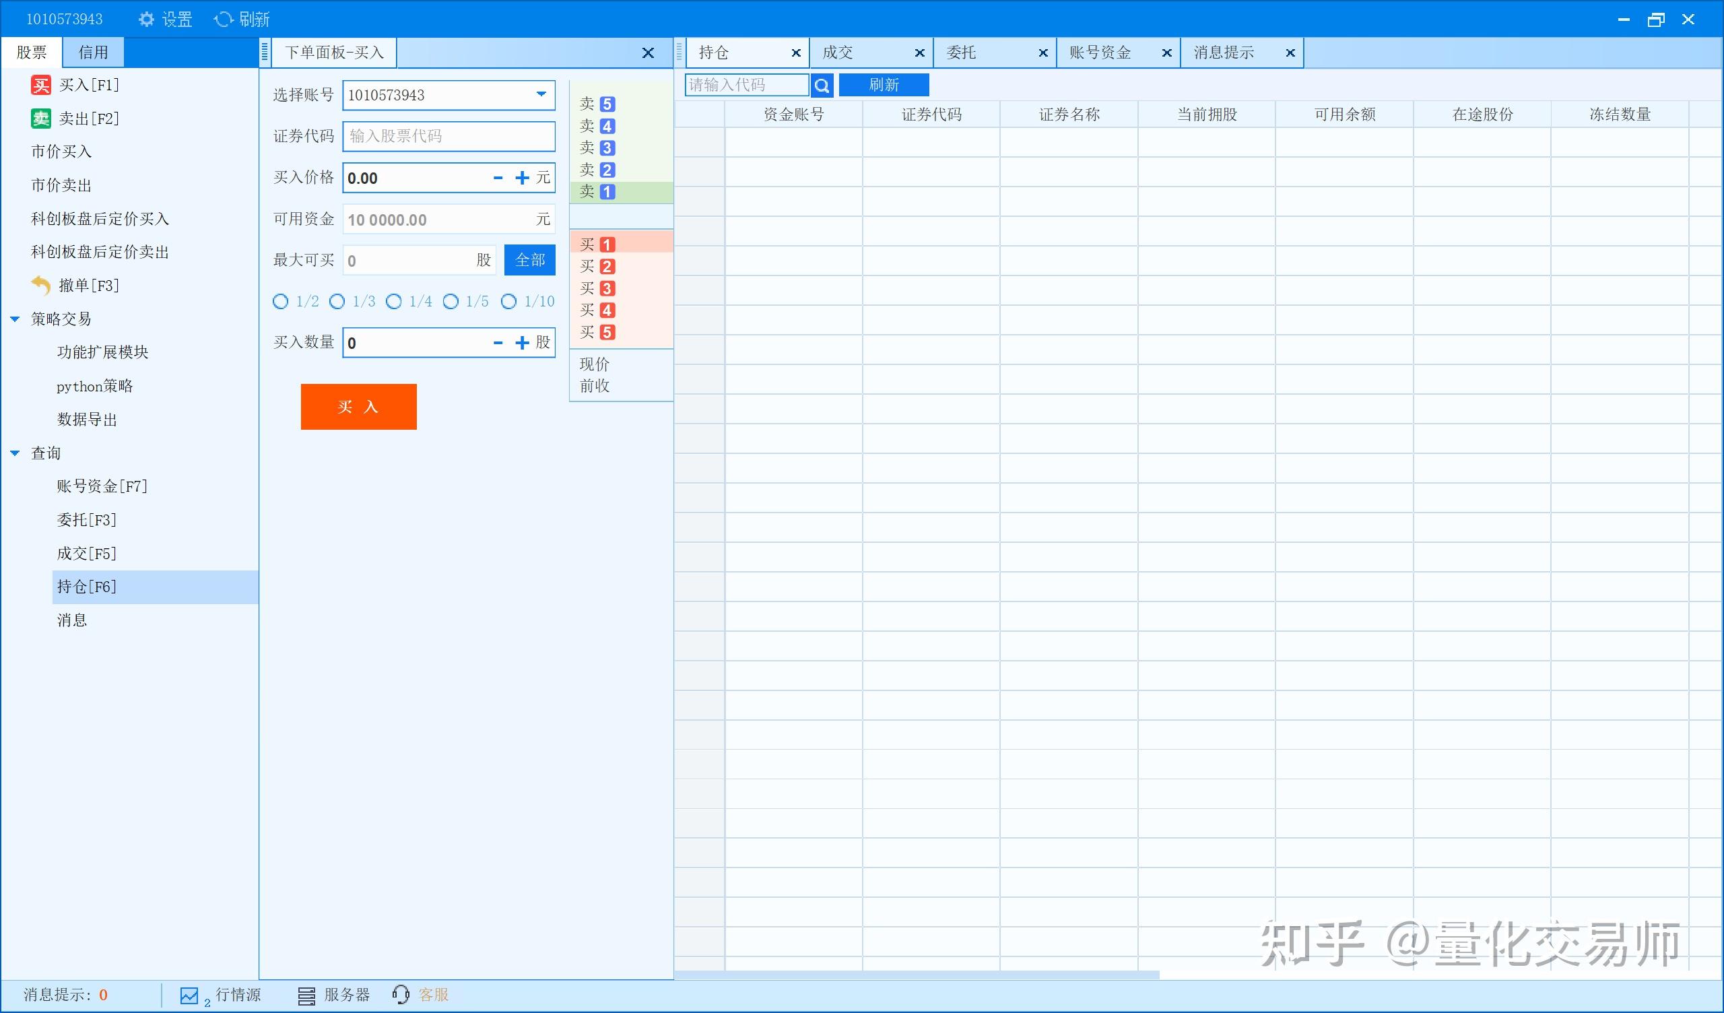Open the 选择账号 account dropdown

[x=541, y=95]
